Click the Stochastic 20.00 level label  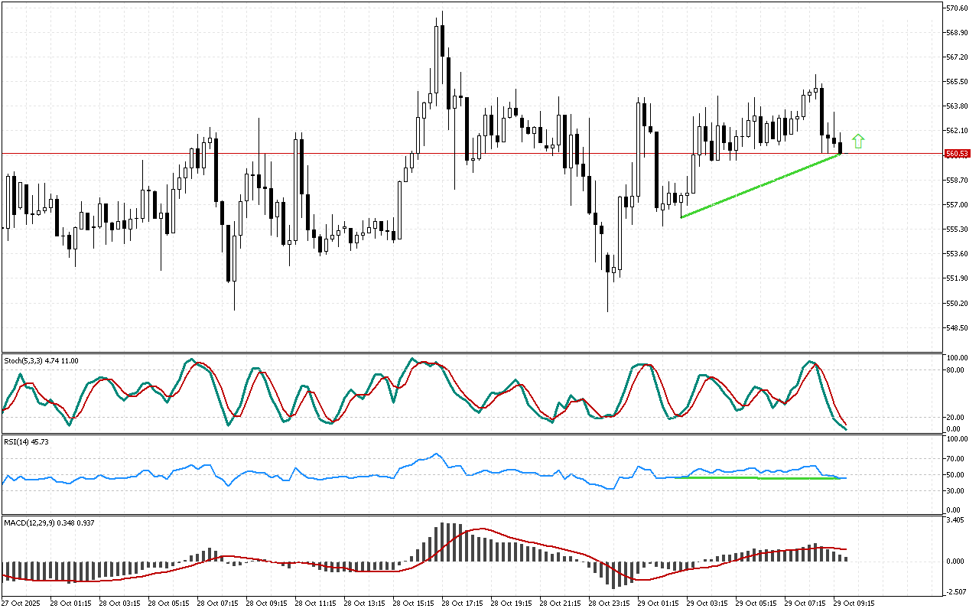coord(956,417)
